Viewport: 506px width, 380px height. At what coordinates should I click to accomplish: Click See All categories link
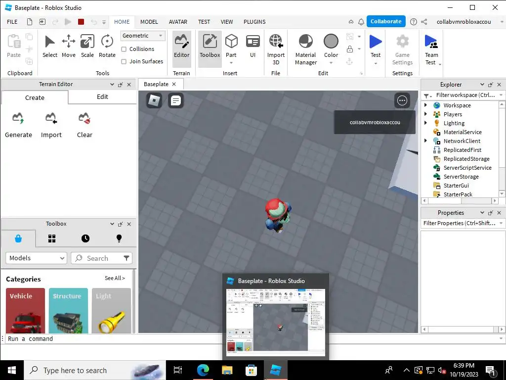coord(115,278)
